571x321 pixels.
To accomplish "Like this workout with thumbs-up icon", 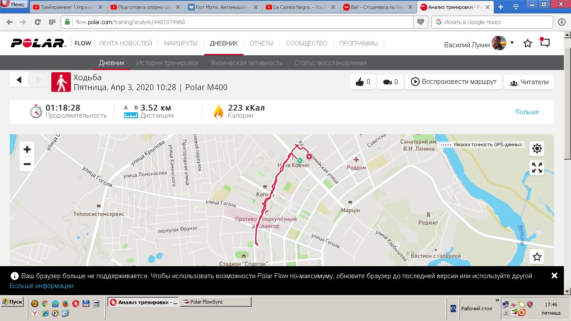I will (x=363, y=82).
